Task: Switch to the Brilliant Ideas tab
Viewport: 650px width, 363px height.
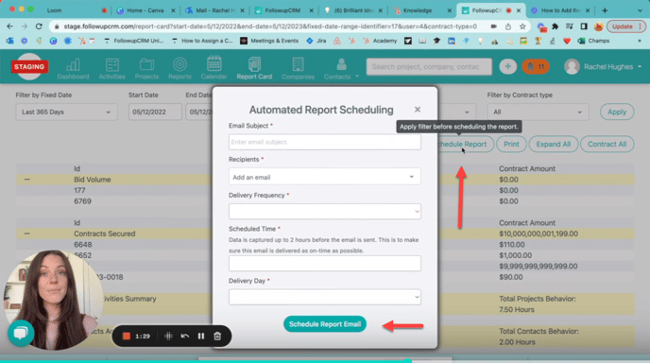Action: tap(353, 10)
